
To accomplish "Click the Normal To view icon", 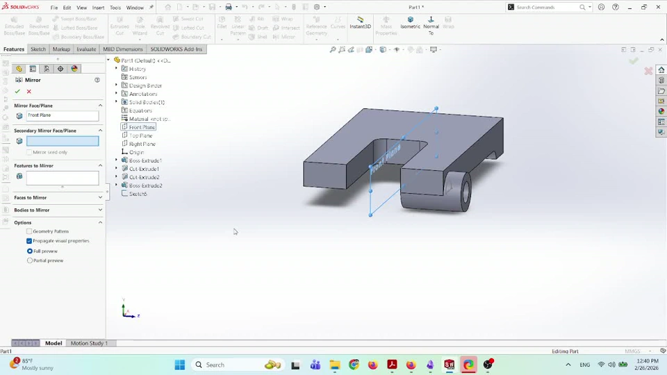I will (x=431, y=19).
